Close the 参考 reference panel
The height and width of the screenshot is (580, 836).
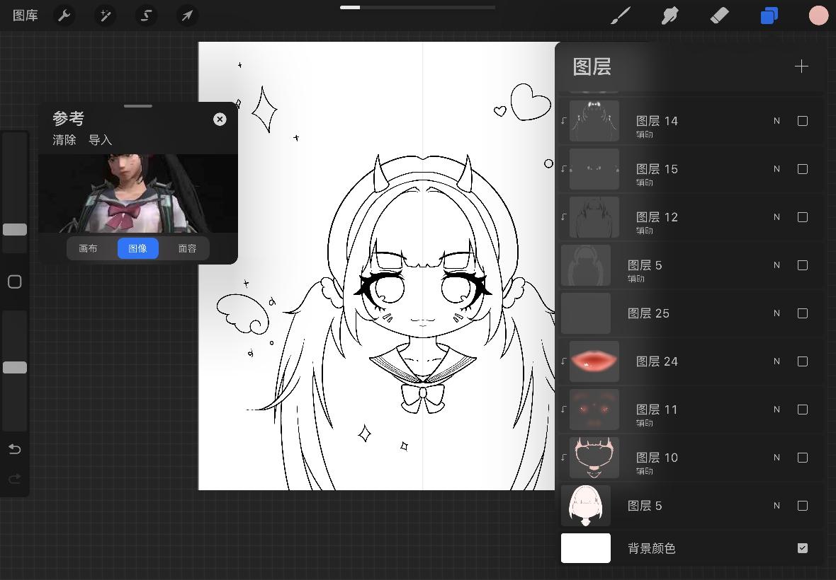(220, 120)
